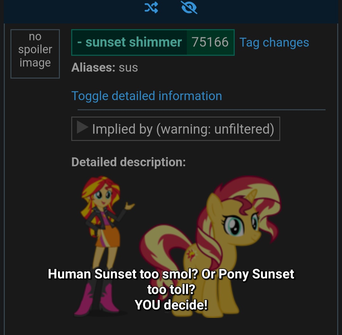342x335 pixels.
Task: Click Implied by (warning: unfiltered) label
Action: pos(183,129)
